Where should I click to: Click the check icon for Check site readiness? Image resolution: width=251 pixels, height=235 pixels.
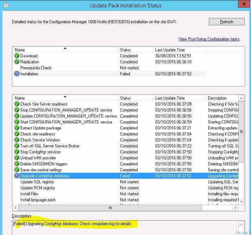tap(16, 134)
